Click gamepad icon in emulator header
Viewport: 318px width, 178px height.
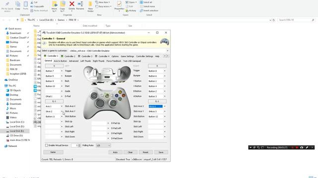tap(164, 42)
